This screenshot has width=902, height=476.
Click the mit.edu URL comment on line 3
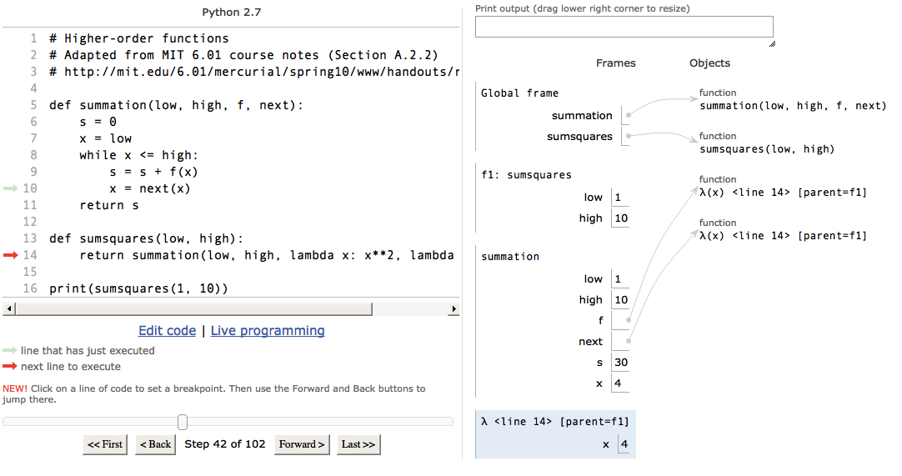pyautogui.click(x=254, y=72)
